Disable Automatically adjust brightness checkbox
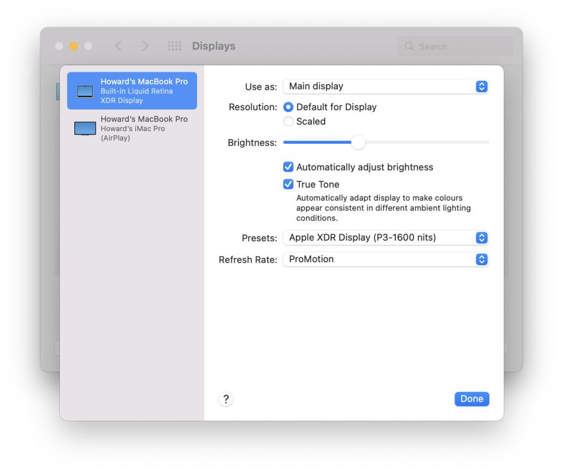 tap(289, 168)
